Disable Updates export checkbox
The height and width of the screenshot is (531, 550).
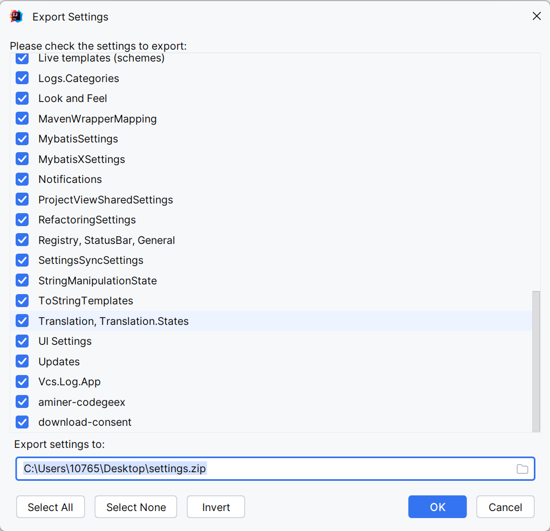(22, 362)
